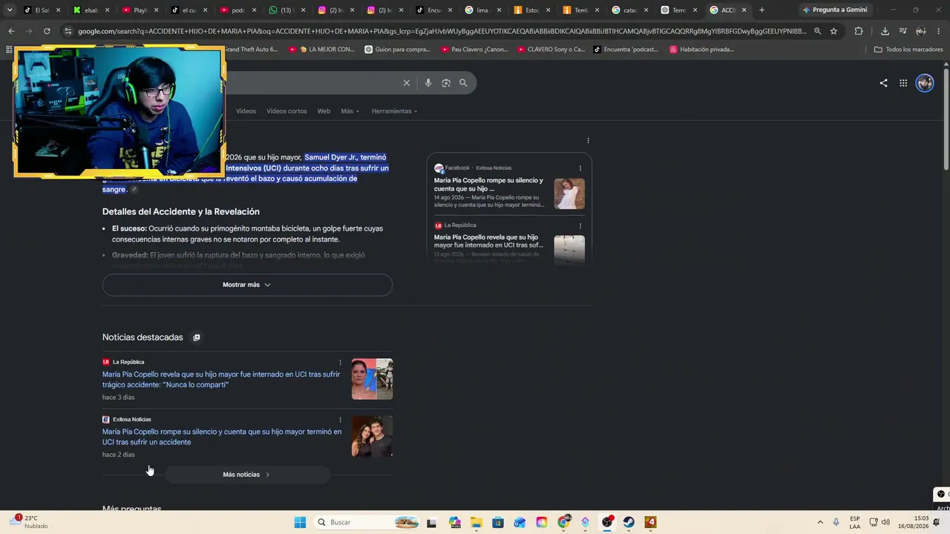This screenshot has width=950, height=534.
Task: Open options for Exitosa Noticias source card
Action: coord(580,168)
